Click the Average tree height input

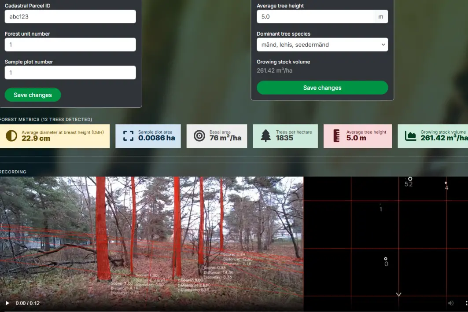[315, 17]
